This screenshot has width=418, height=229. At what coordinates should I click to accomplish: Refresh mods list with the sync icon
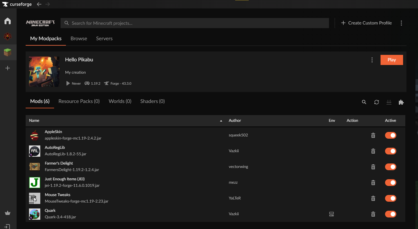pos(377,102)
